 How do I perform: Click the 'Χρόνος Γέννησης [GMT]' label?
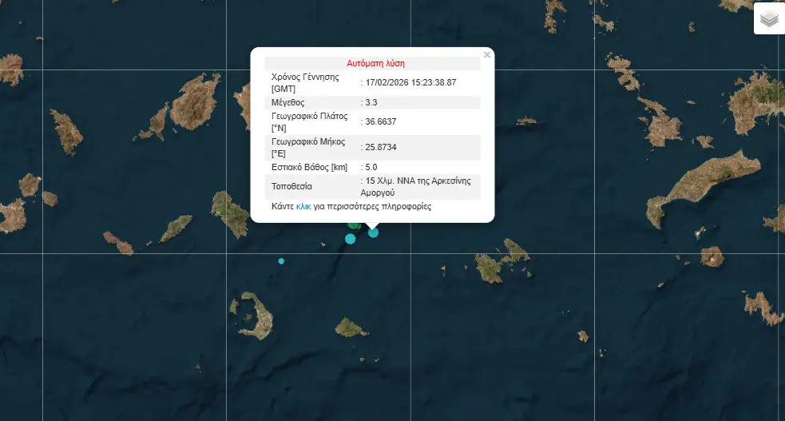[306, 82]
